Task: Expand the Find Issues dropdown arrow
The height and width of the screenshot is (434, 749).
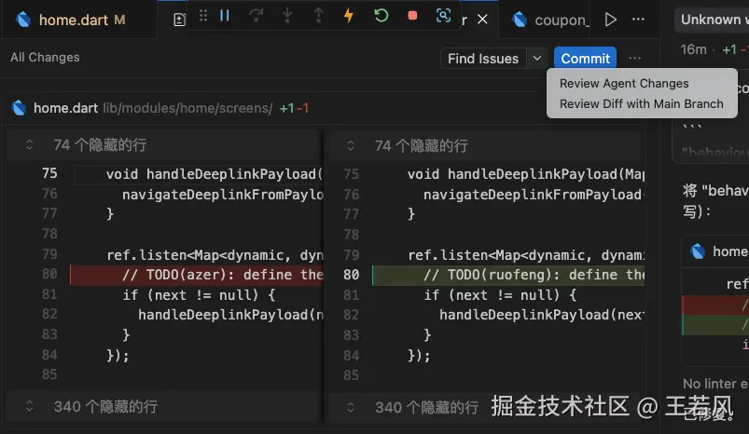Action: pyautogui.click(x=537, y=58)
